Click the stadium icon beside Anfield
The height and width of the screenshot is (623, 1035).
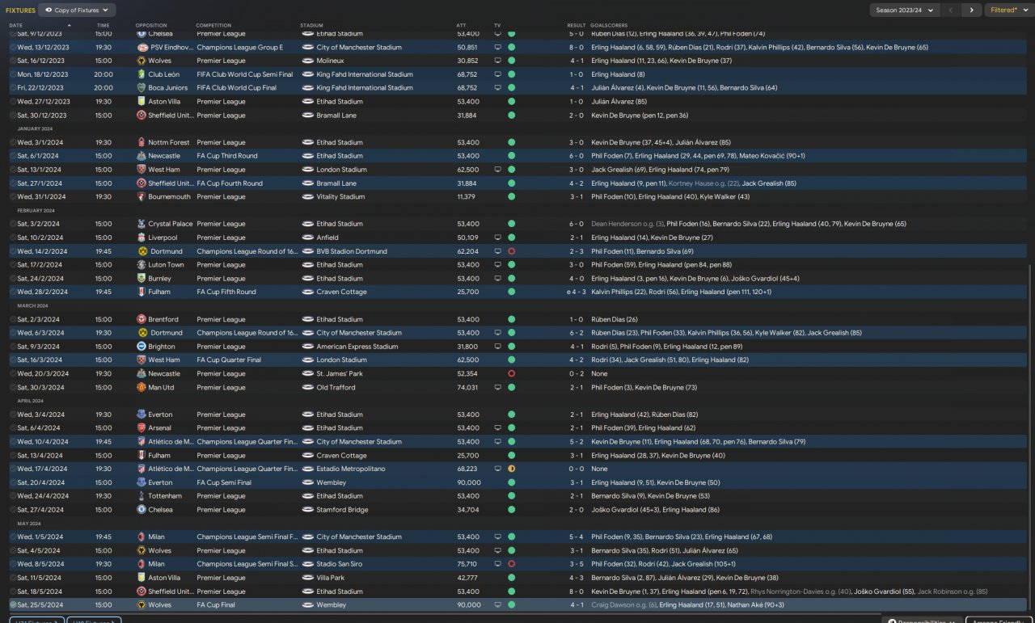[308, 238]
